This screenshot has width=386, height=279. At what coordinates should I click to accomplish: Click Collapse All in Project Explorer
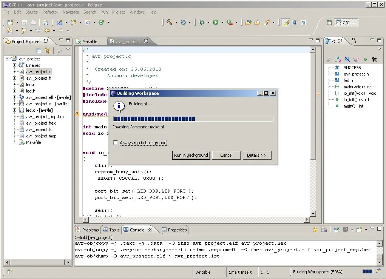click(39, 51)
